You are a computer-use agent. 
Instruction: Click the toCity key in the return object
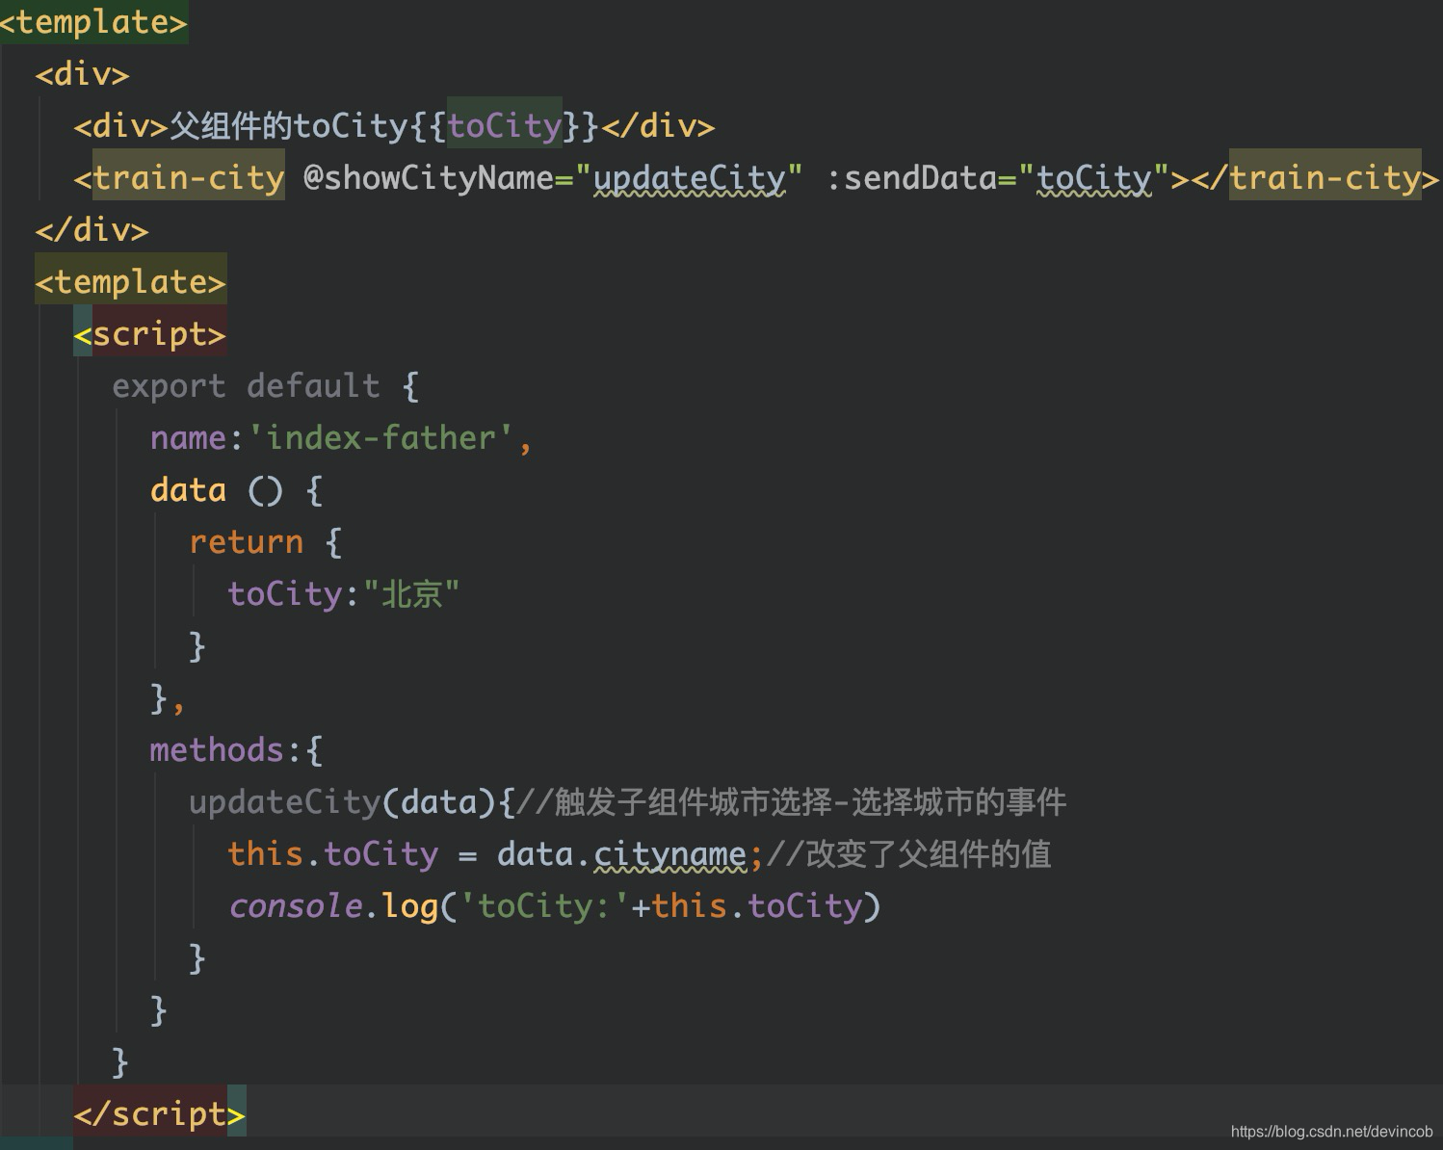click(x=285, y=594)
